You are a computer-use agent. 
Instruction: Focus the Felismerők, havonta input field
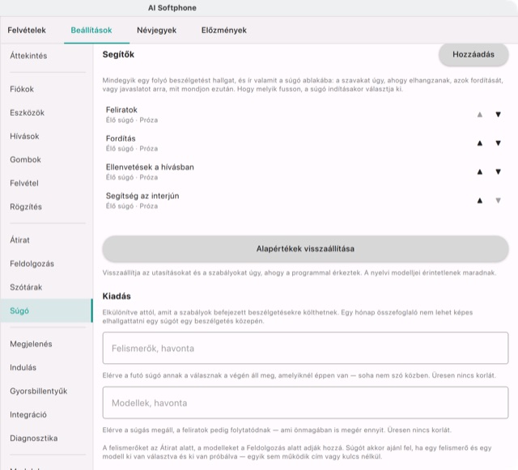[305, 348]
